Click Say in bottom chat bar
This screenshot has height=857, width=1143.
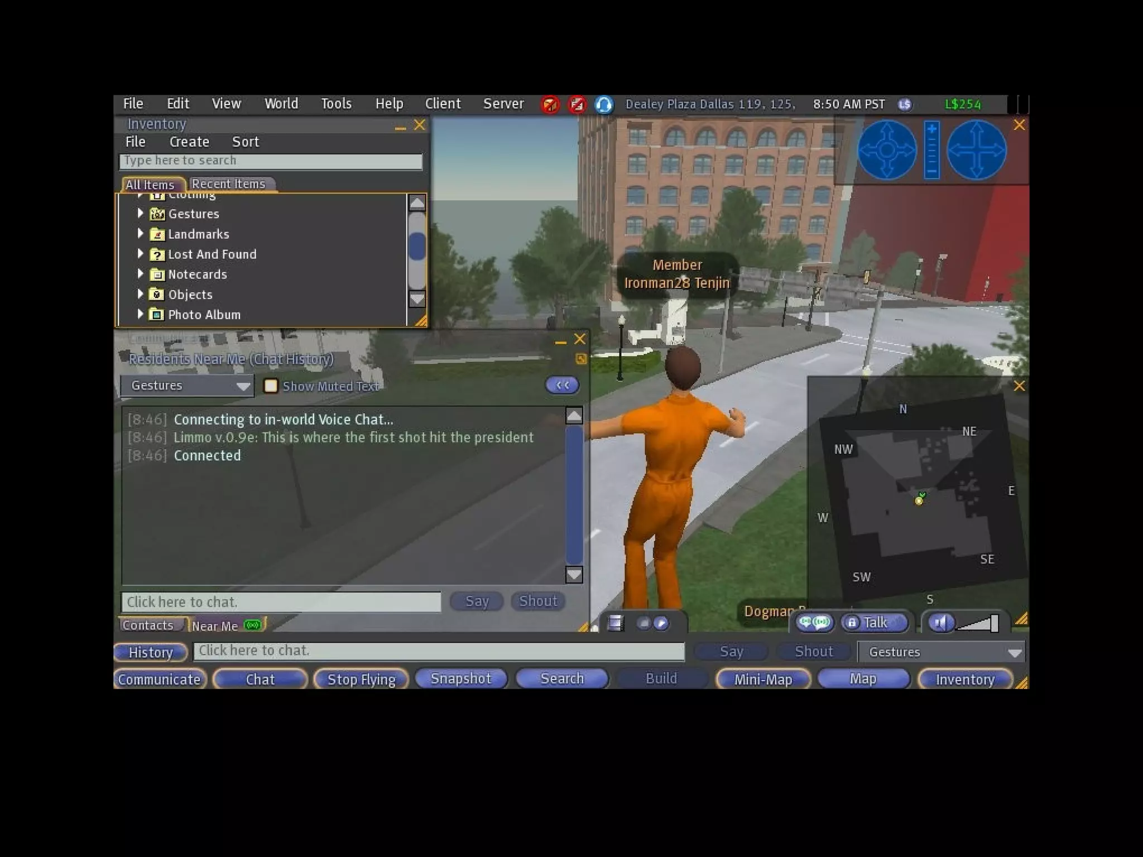(731, 652)
